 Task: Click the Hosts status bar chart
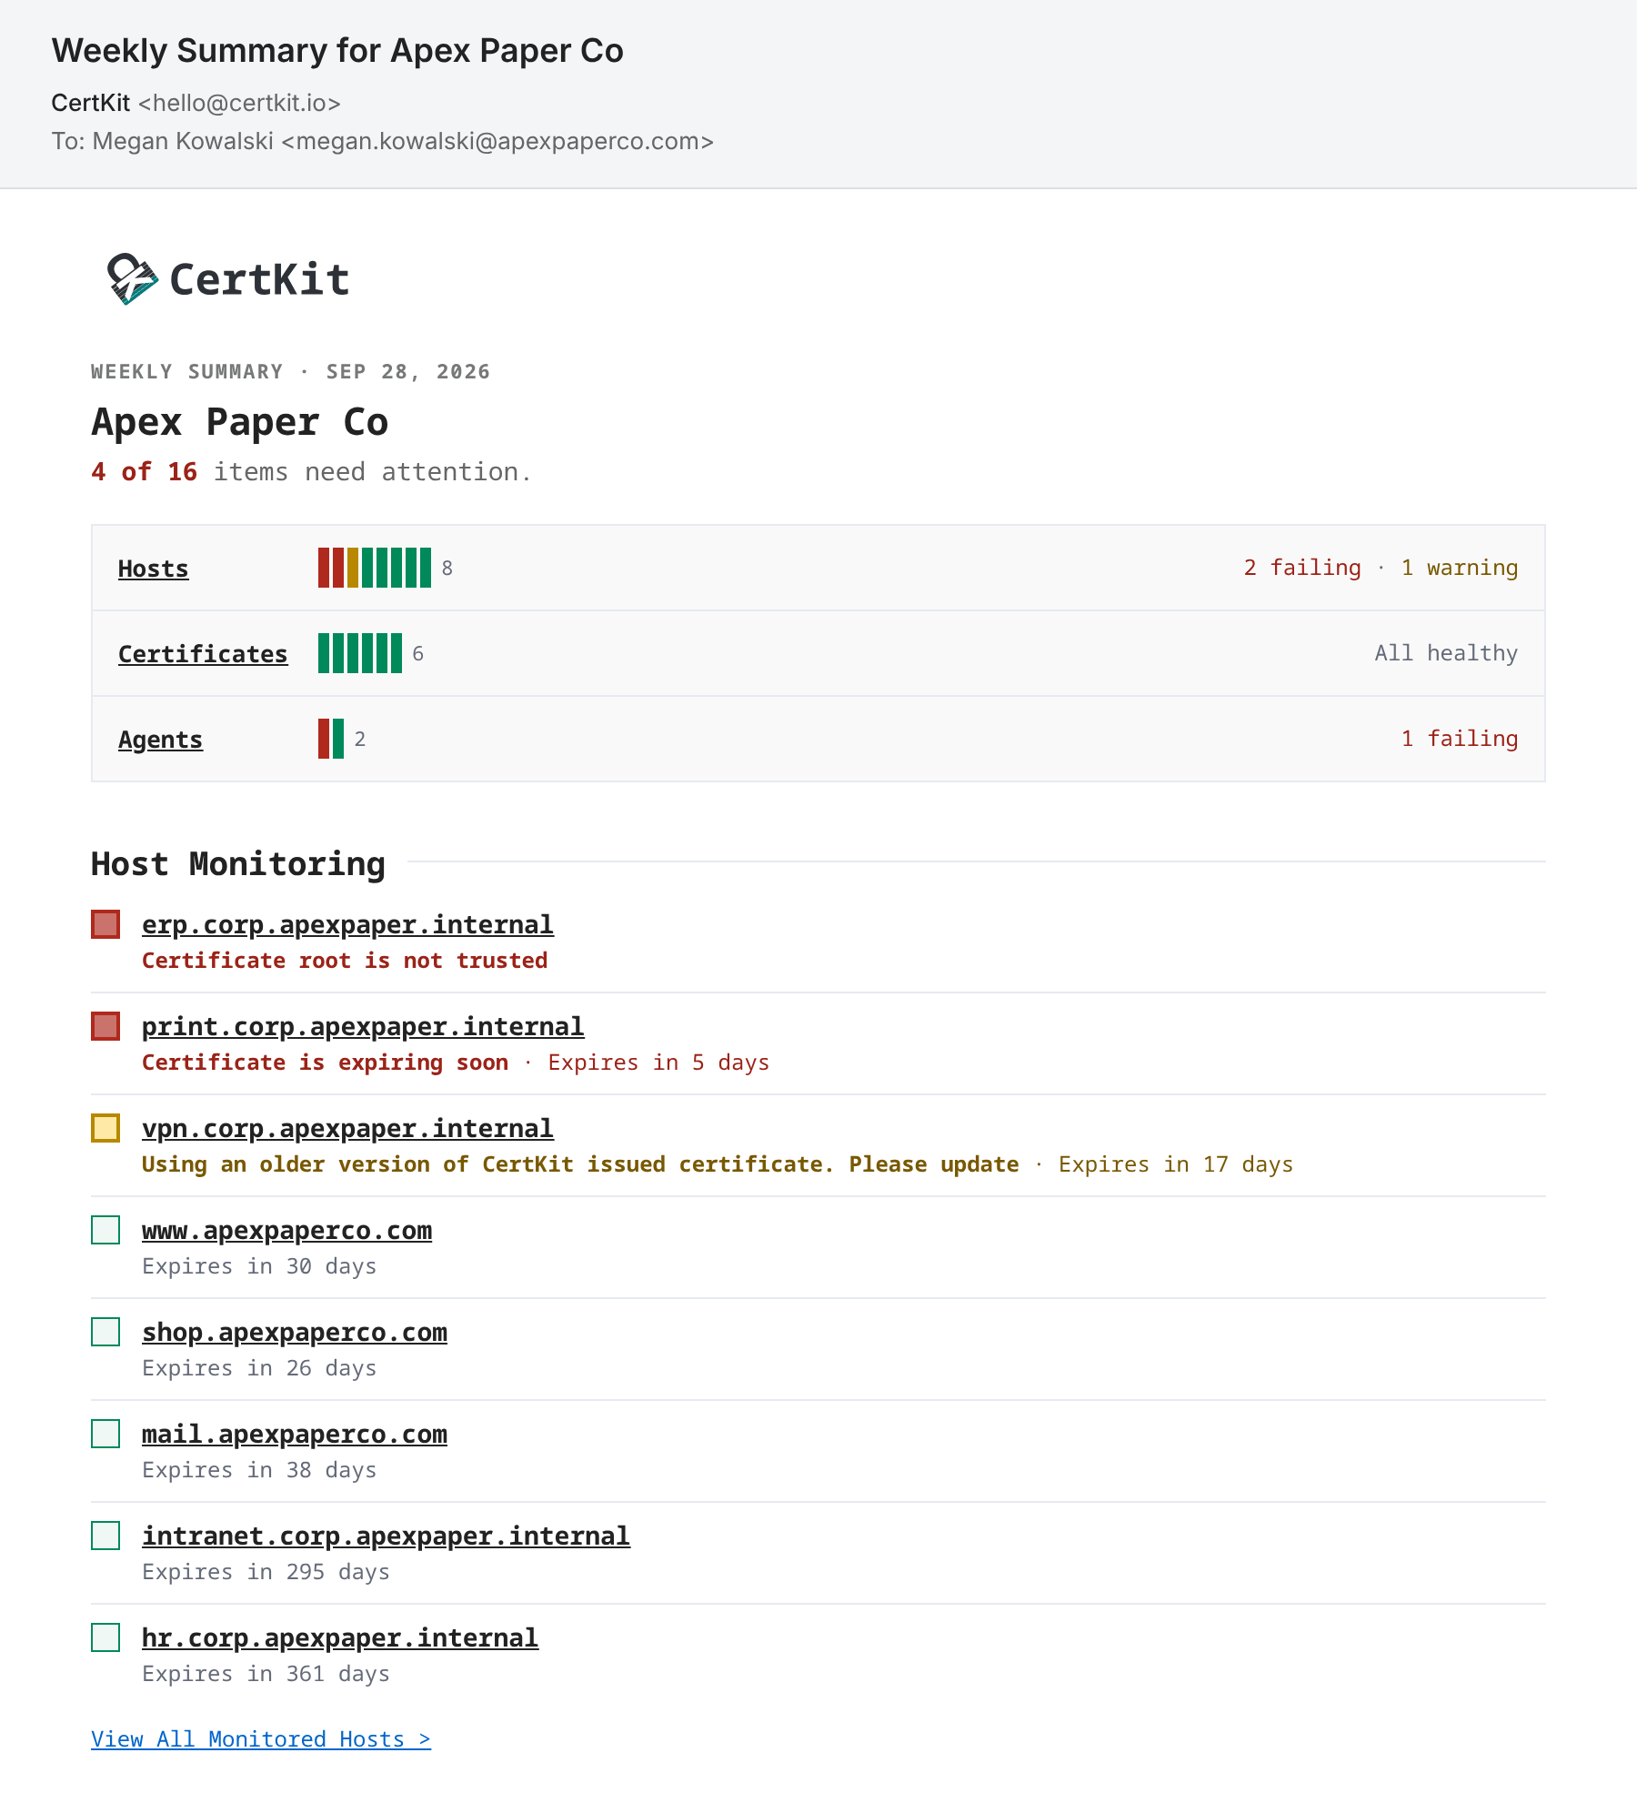coord(375,568)
